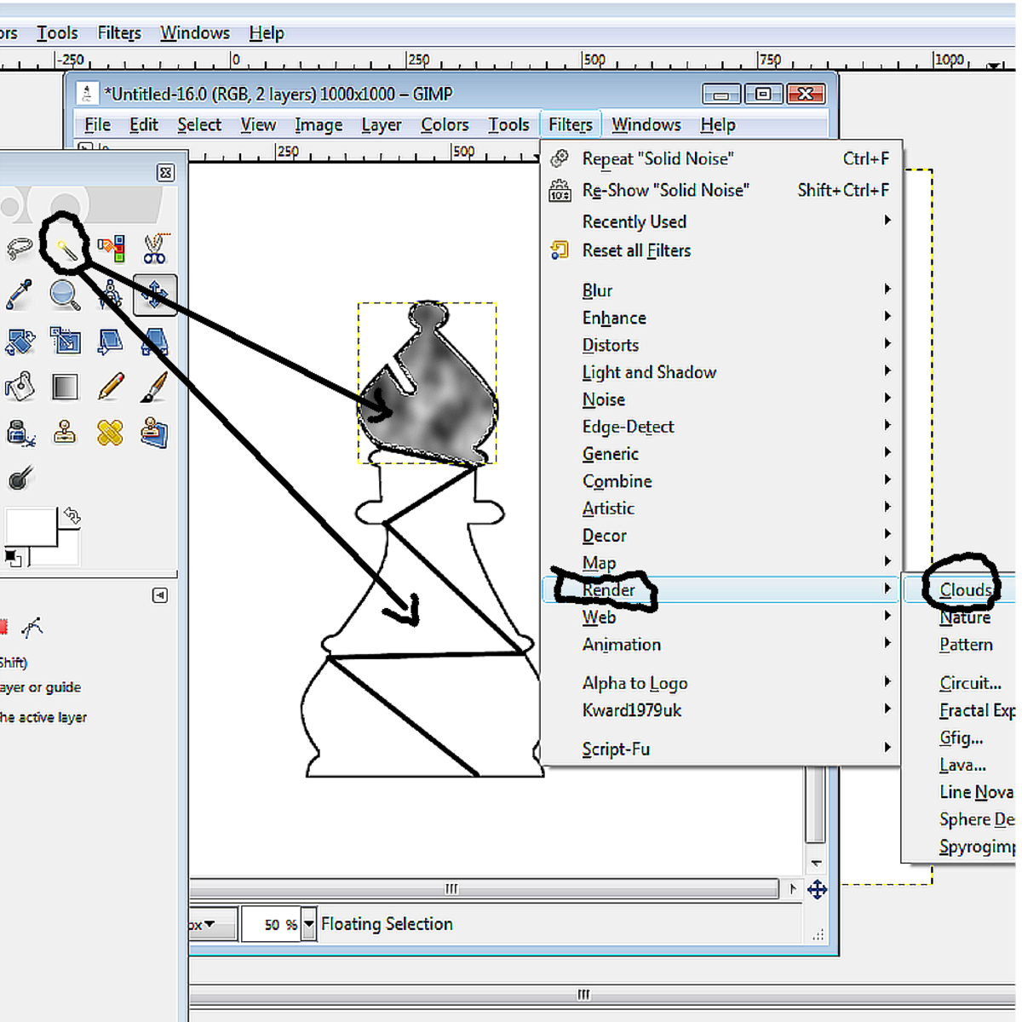
Task: Select the Shear tool
Action: 111,342
